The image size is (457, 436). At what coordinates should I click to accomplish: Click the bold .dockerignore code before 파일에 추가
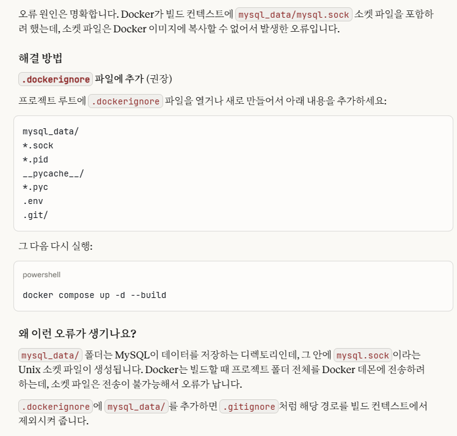click(x=56, y=79)
